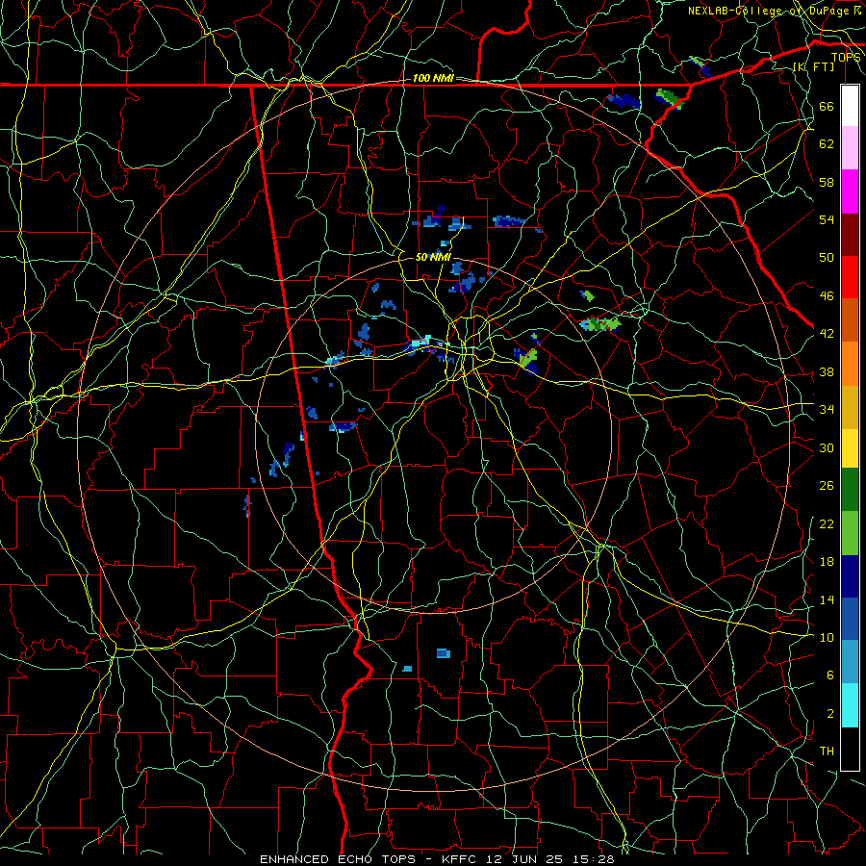Click the ENHANCED ECHO TOPS caption
866x866 pixels.
click(341, 859)
